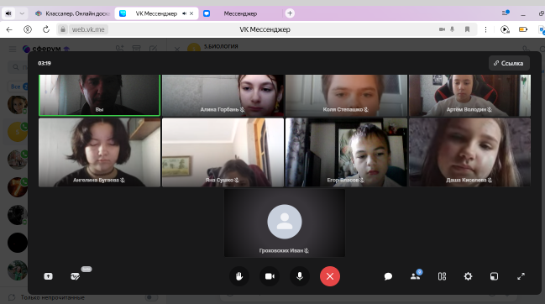Open the call chat
The width and height of the screenshot is (545, 304).
tap(388, 276)
